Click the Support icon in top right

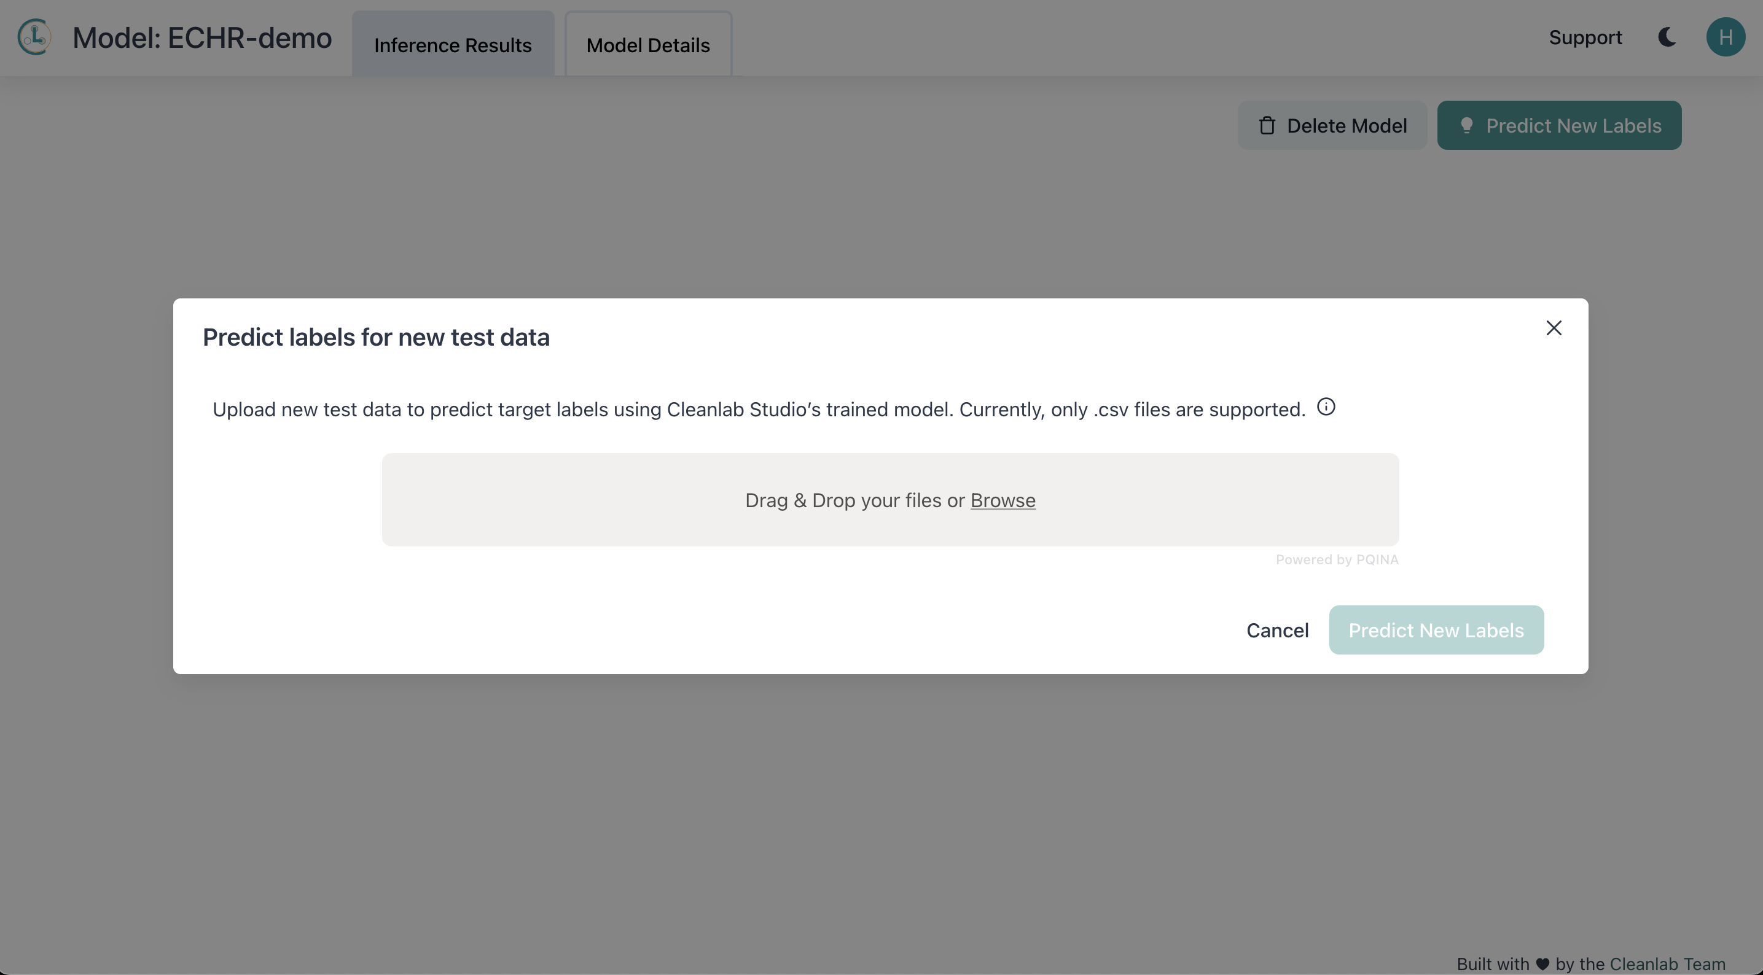(1584, 36)
